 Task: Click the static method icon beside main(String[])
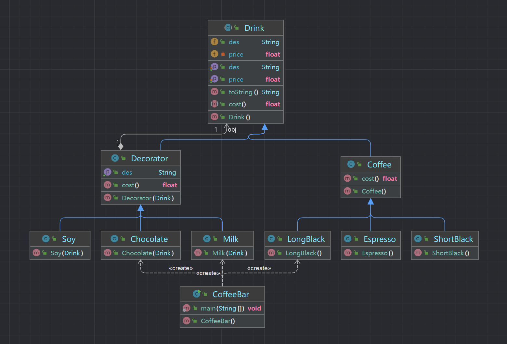click(x=186, y=308)
